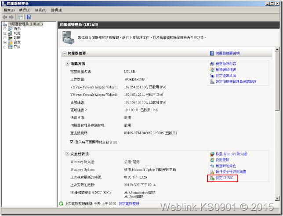Screen dimensions: 283x216
Task: Click the icon next to 變更系統內容
Action: point(212,64)
